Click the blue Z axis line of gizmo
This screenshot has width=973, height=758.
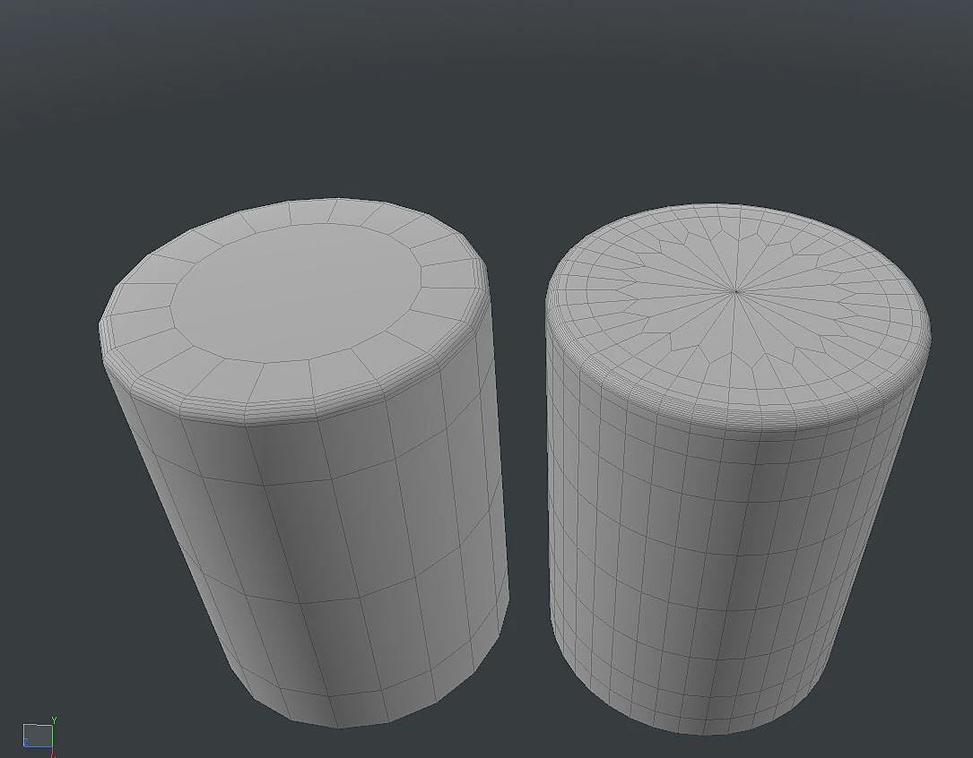coord(38,746)
